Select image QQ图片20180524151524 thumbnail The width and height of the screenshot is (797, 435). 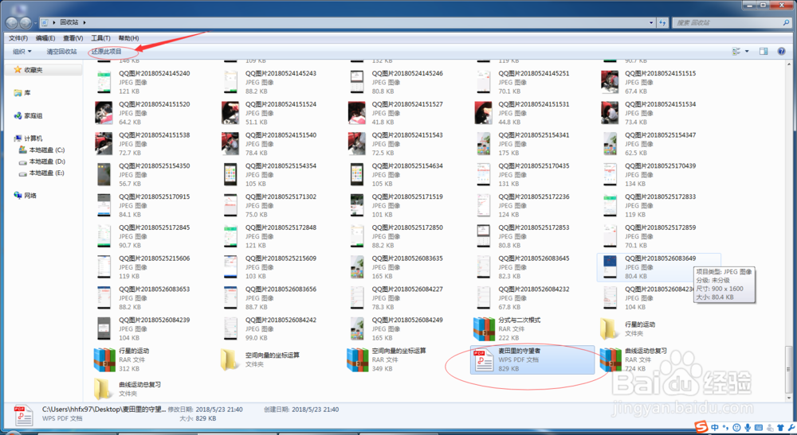point(230,113)
